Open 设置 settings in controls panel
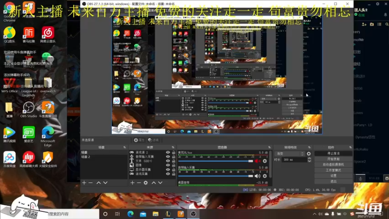 coord(334,176)
